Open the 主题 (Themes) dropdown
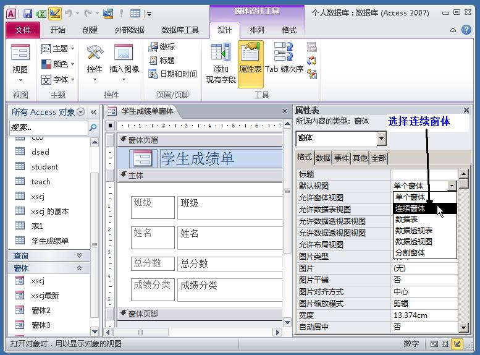The image size is (480, 355). point(58,48)
